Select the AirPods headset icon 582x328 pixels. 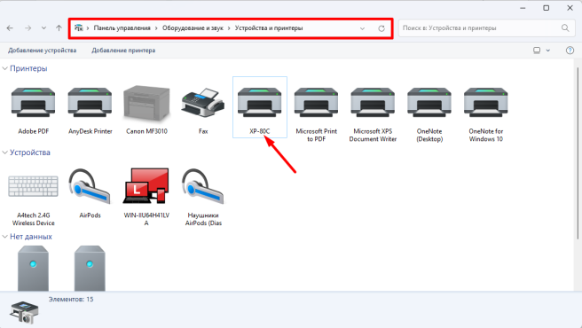click(90, 186)
